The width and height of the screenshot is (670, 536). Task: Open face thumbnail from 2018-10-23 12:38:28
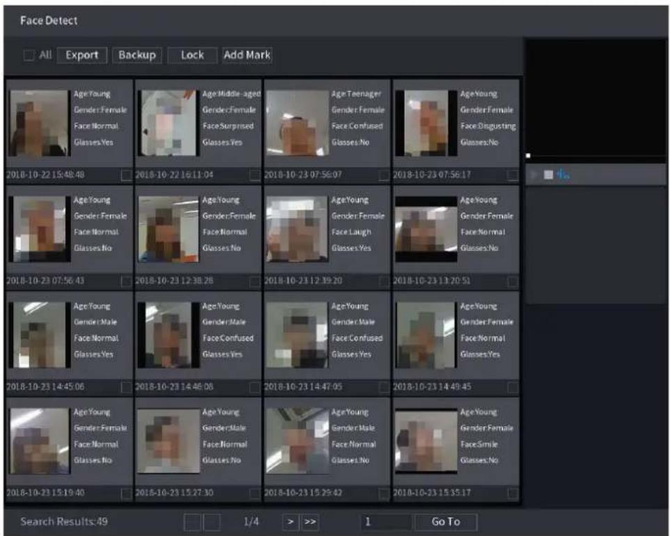[x=169, y=229]
